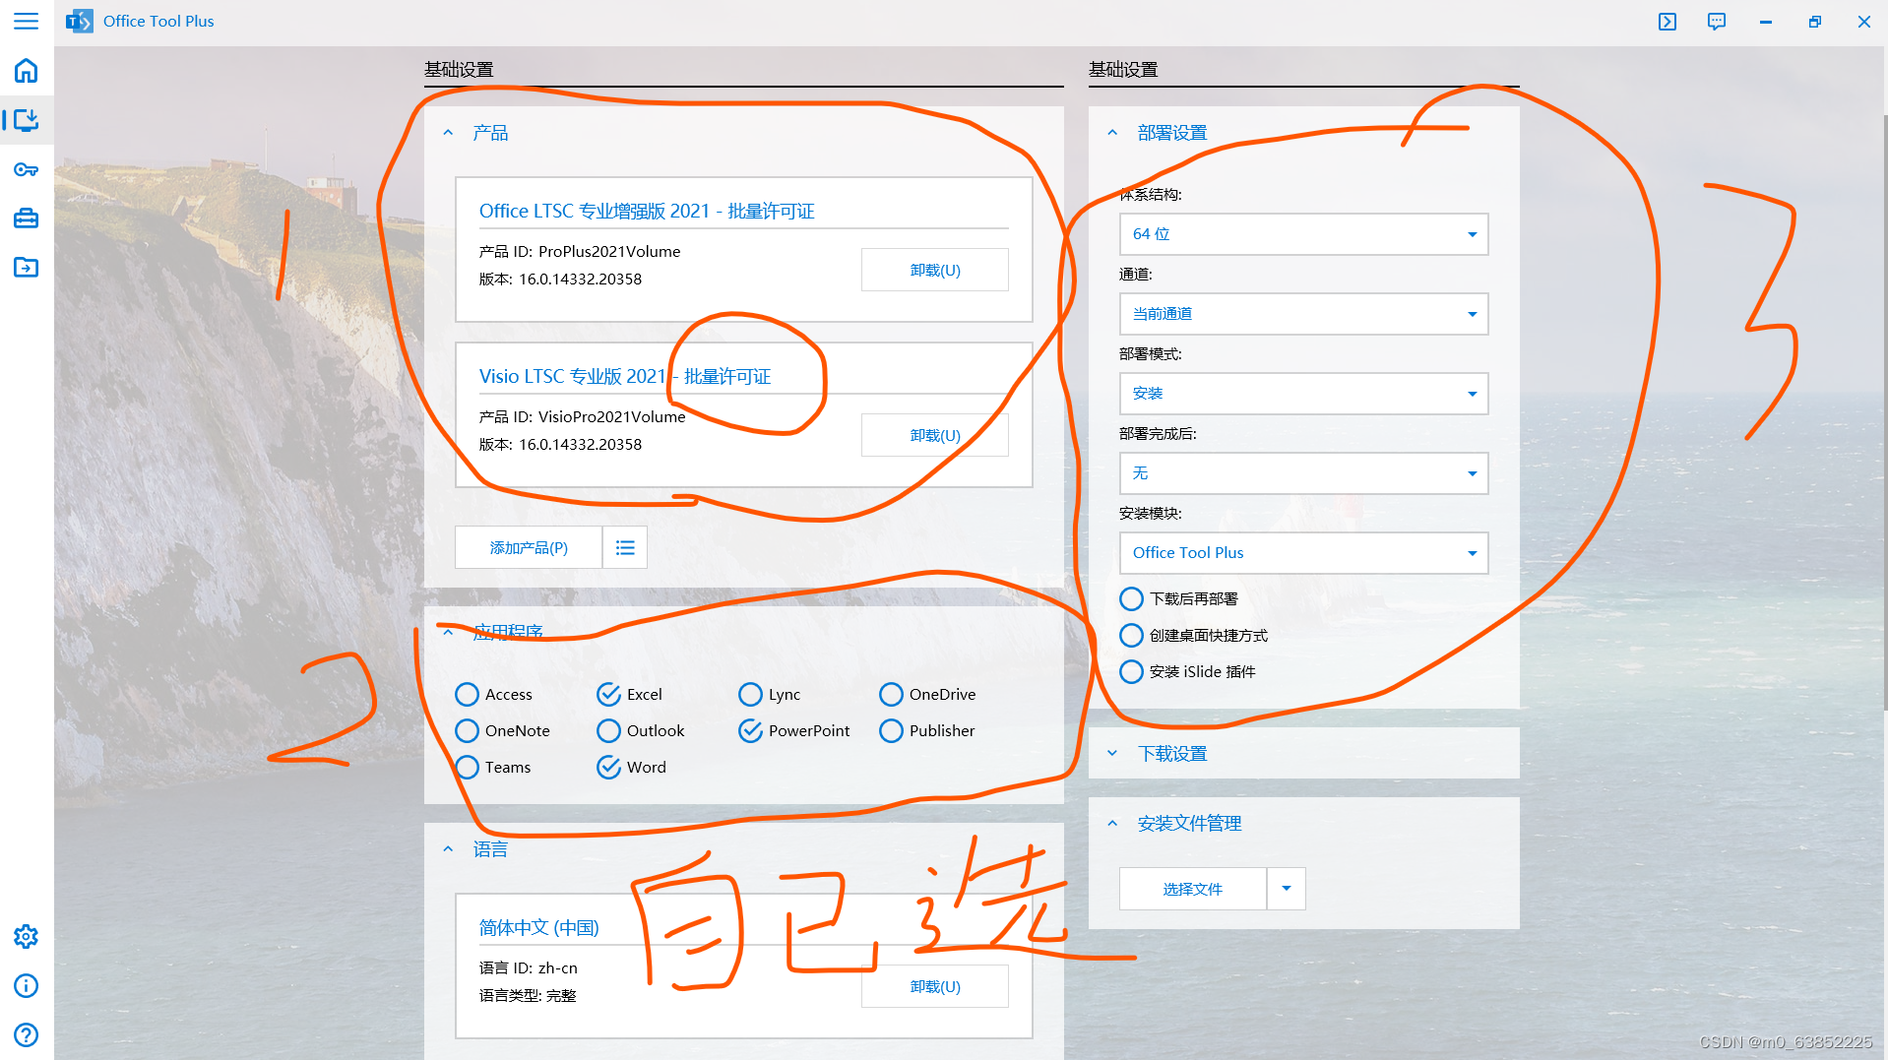Open the 体系结构 64 位 dropdown
This screenshot has height=1060, width=1888.
tap(1303, 234)
